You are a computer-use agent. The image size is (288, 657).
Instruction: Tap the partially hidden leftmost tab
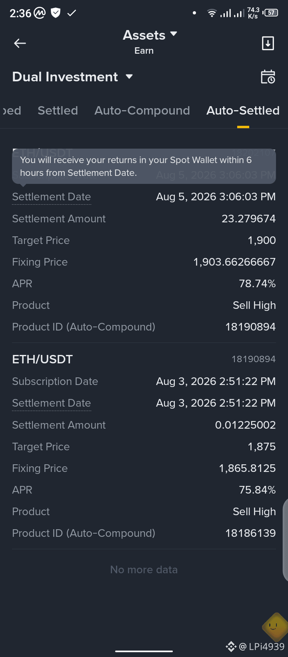coord(11,111)
